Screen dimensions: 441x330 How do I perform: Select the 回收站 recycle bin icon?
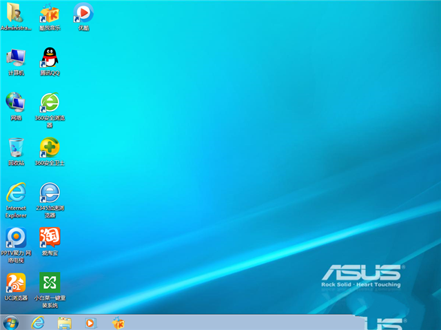[16, 148]
